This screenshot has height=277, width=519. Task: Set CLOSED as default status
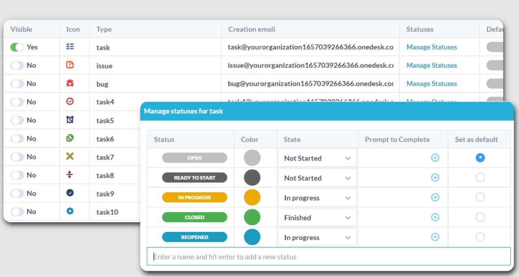tap(480, 217)
